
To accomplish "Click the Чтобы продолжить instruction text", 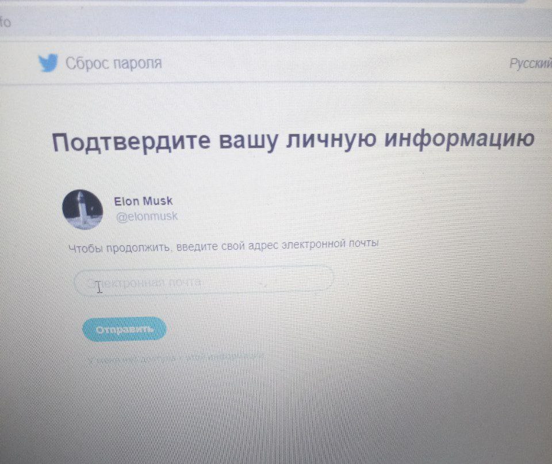I will coord(223,246).
